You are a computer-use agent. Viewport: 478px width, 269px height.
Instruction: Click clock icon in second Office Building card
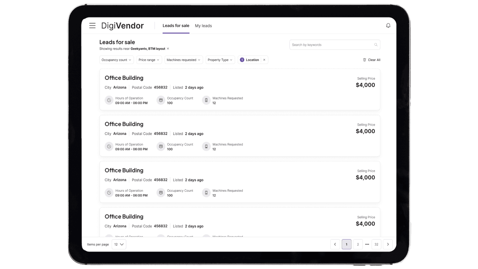[109, 147]
